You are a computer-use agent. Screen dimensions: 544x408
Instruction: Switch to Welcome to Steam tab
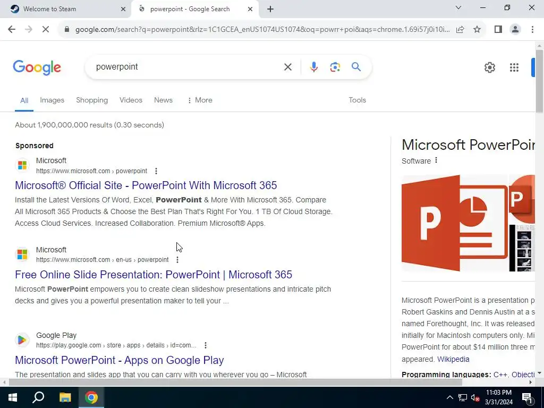65,9
